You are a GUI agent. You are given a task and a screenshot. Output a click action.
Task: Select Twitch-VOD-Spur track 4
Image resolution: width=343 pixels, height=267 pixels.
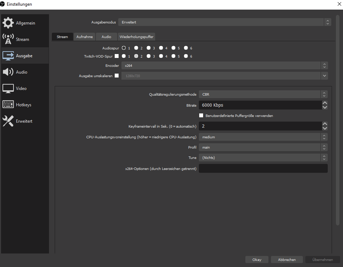(161, 56)
